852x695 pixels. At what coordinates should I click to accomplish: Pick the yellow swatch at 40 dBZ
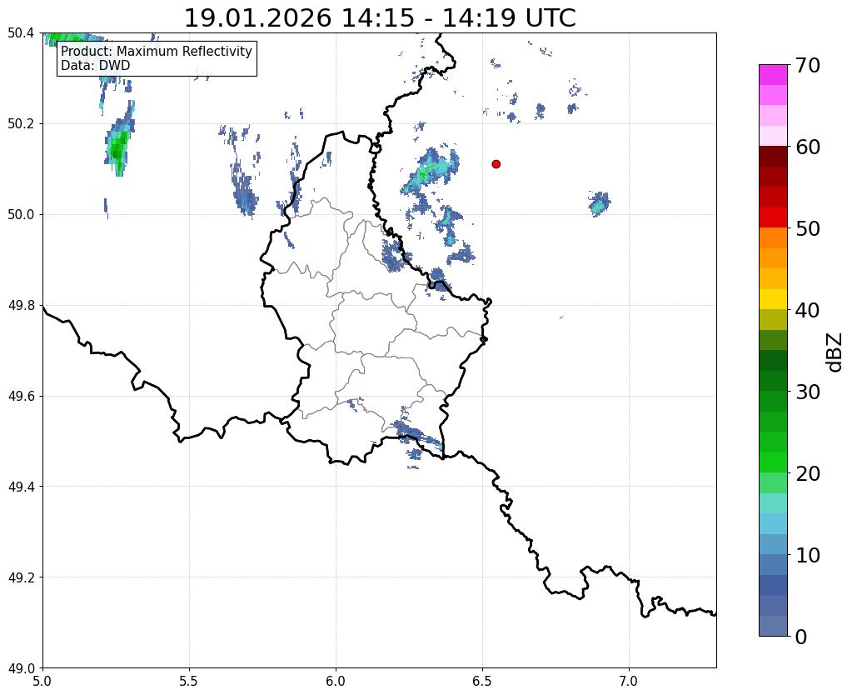coord(773,299)
